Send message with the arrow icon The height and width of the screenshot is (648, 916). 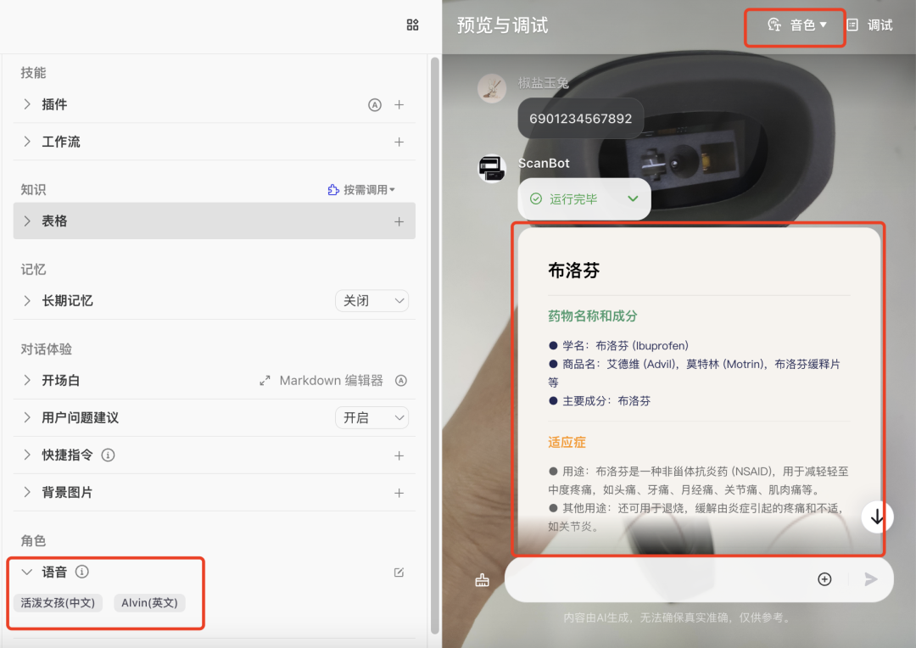tap(870, 579)
